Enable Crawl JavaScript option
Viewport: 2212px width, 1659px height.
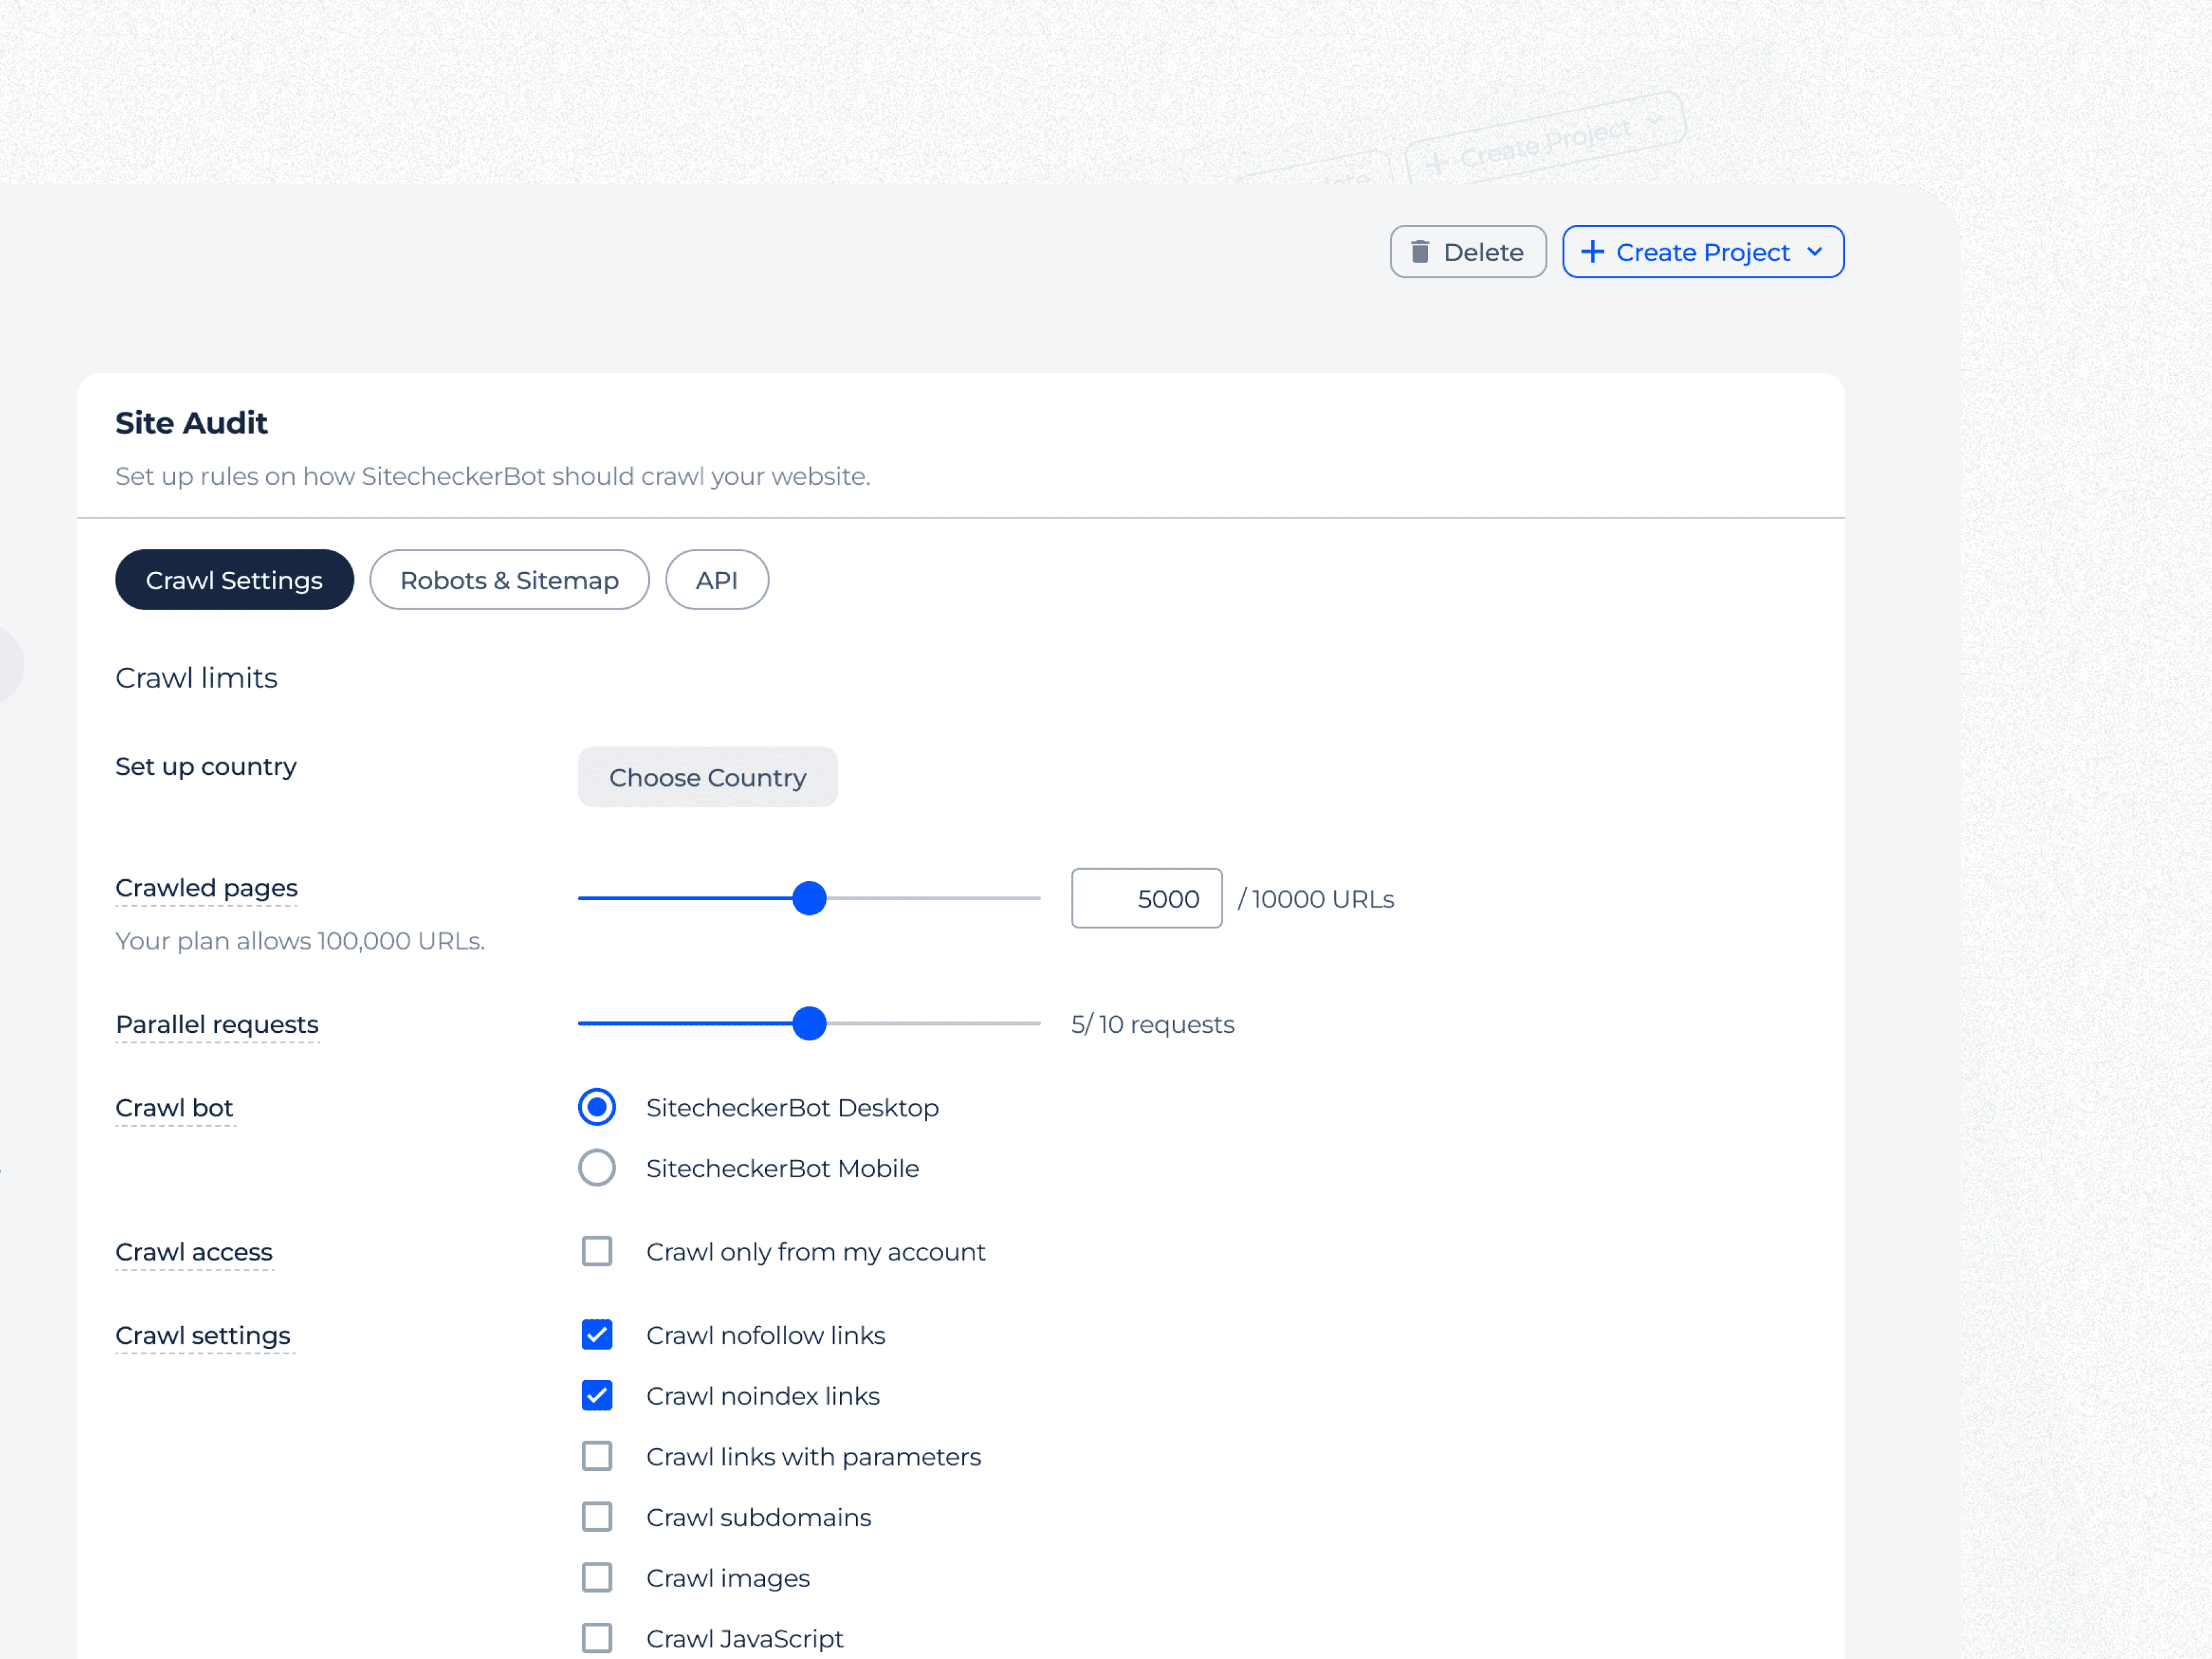tap(597, 1638)
